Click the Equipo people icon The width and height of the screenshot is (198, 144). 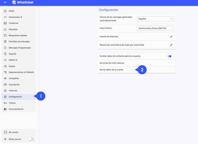click(x=5, y=66)
